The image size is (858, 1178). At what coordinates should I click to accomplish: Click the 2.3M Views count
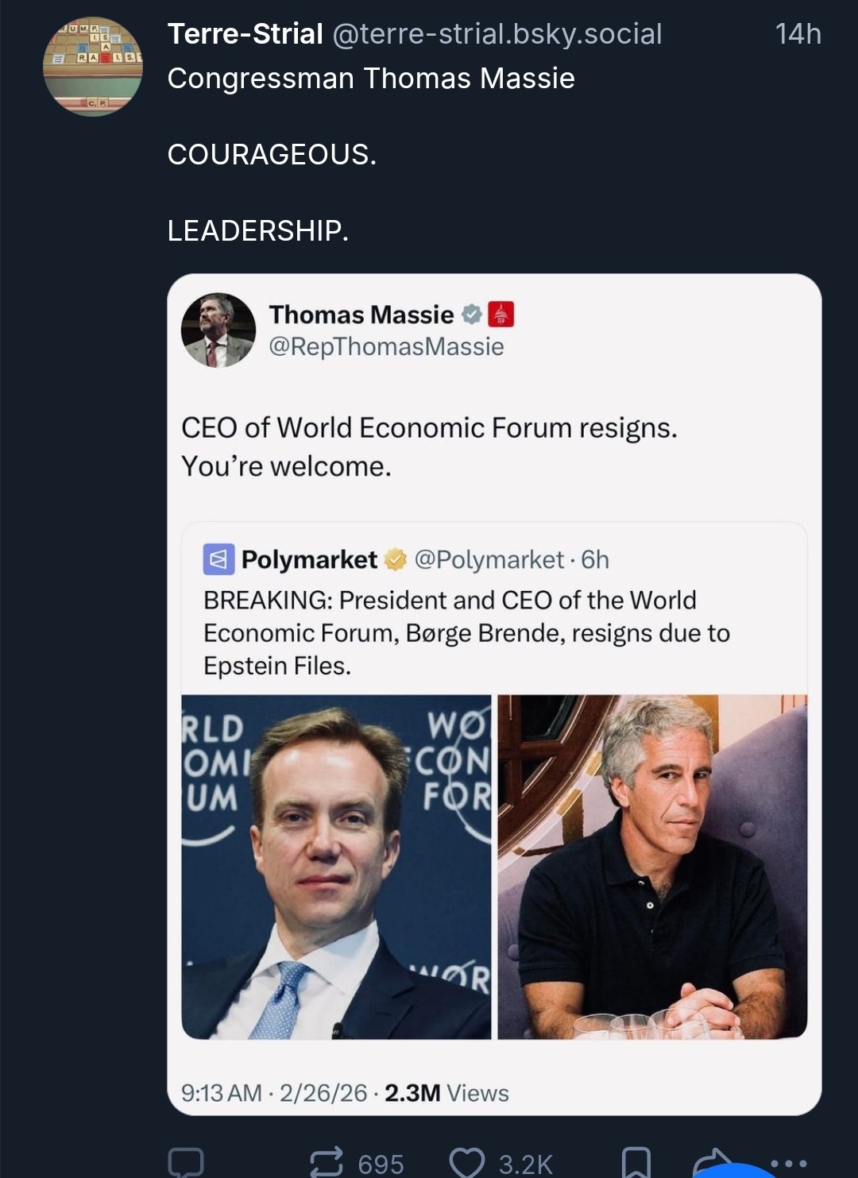point(446,1093)
